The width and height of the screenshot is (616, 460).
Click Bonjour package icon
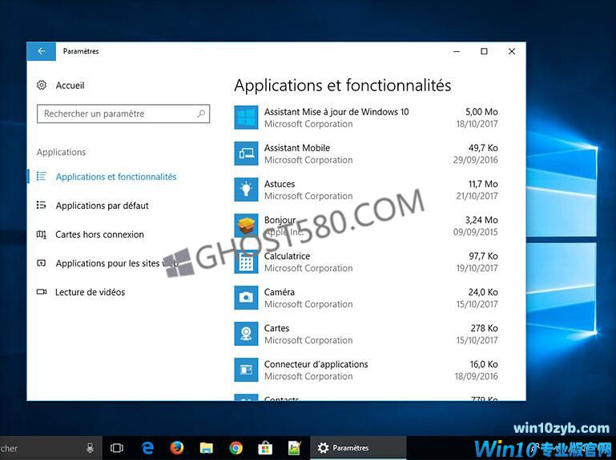(247, 226)
